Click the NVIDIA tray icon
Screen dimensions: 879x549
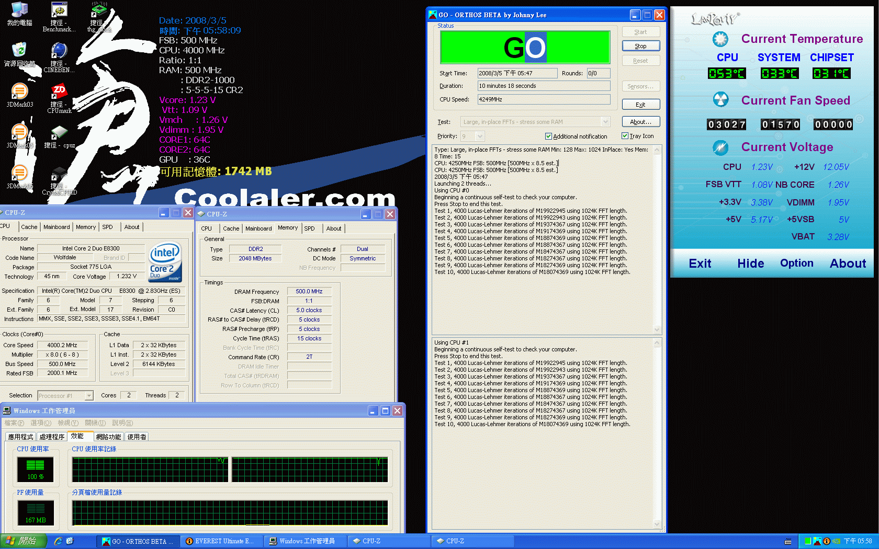(x=836, y=541)
